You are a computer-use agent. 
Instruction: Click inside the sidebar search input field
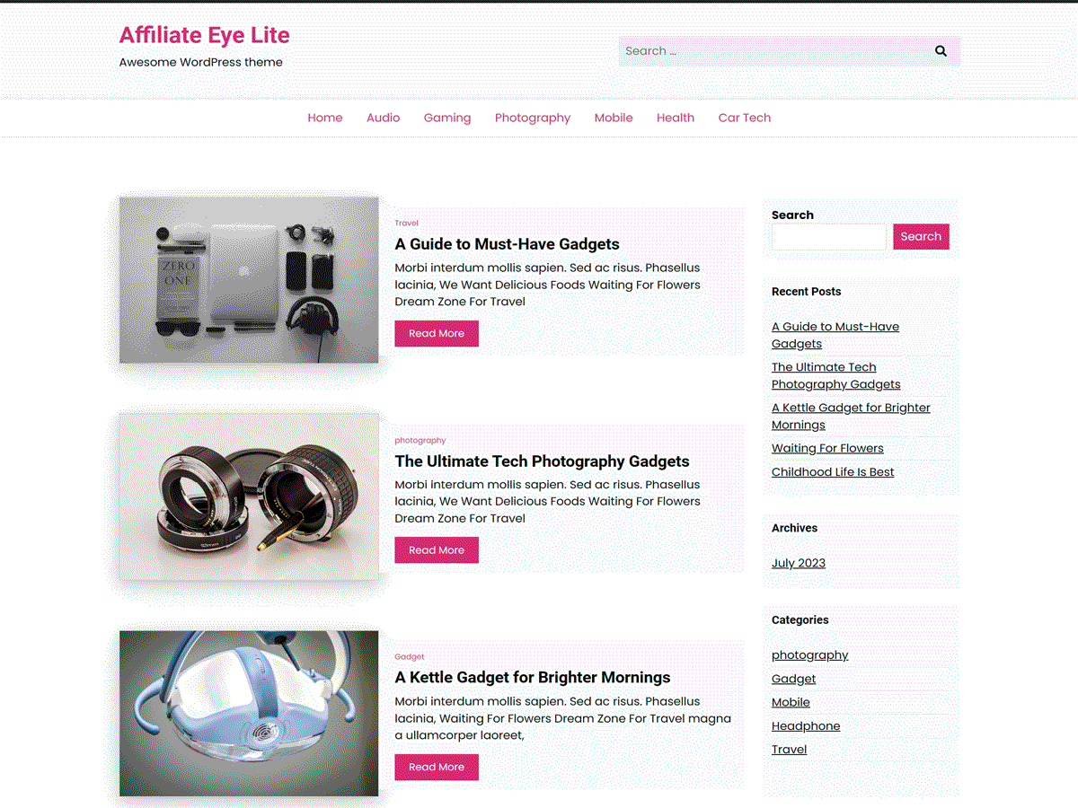828,236
